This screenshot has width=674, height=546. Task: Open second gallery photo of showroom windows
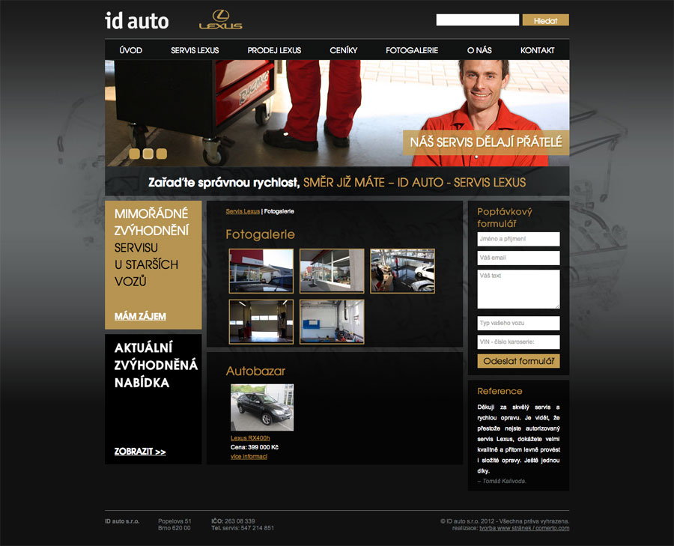332,271
